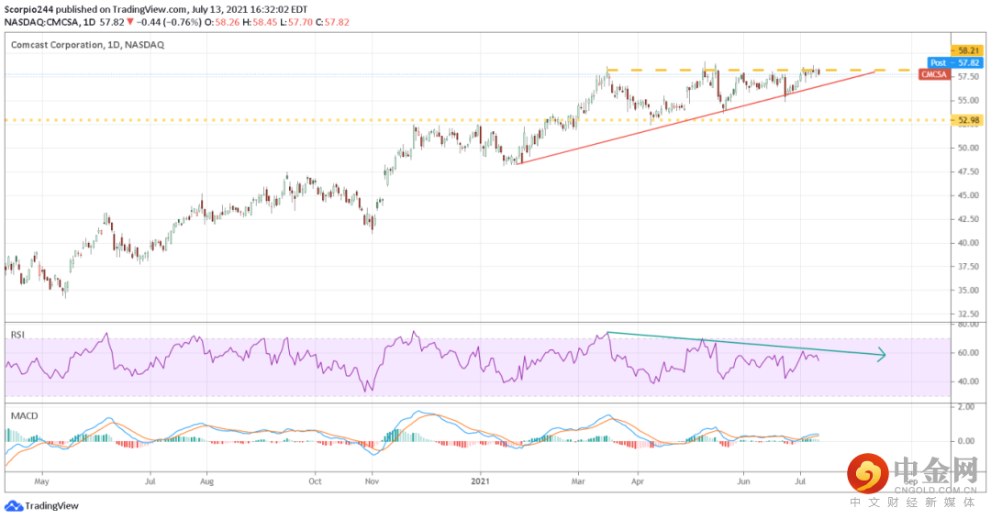The image size is (991, 519).
Task: Click the H:58.45 high value in header
Action: 261,22
